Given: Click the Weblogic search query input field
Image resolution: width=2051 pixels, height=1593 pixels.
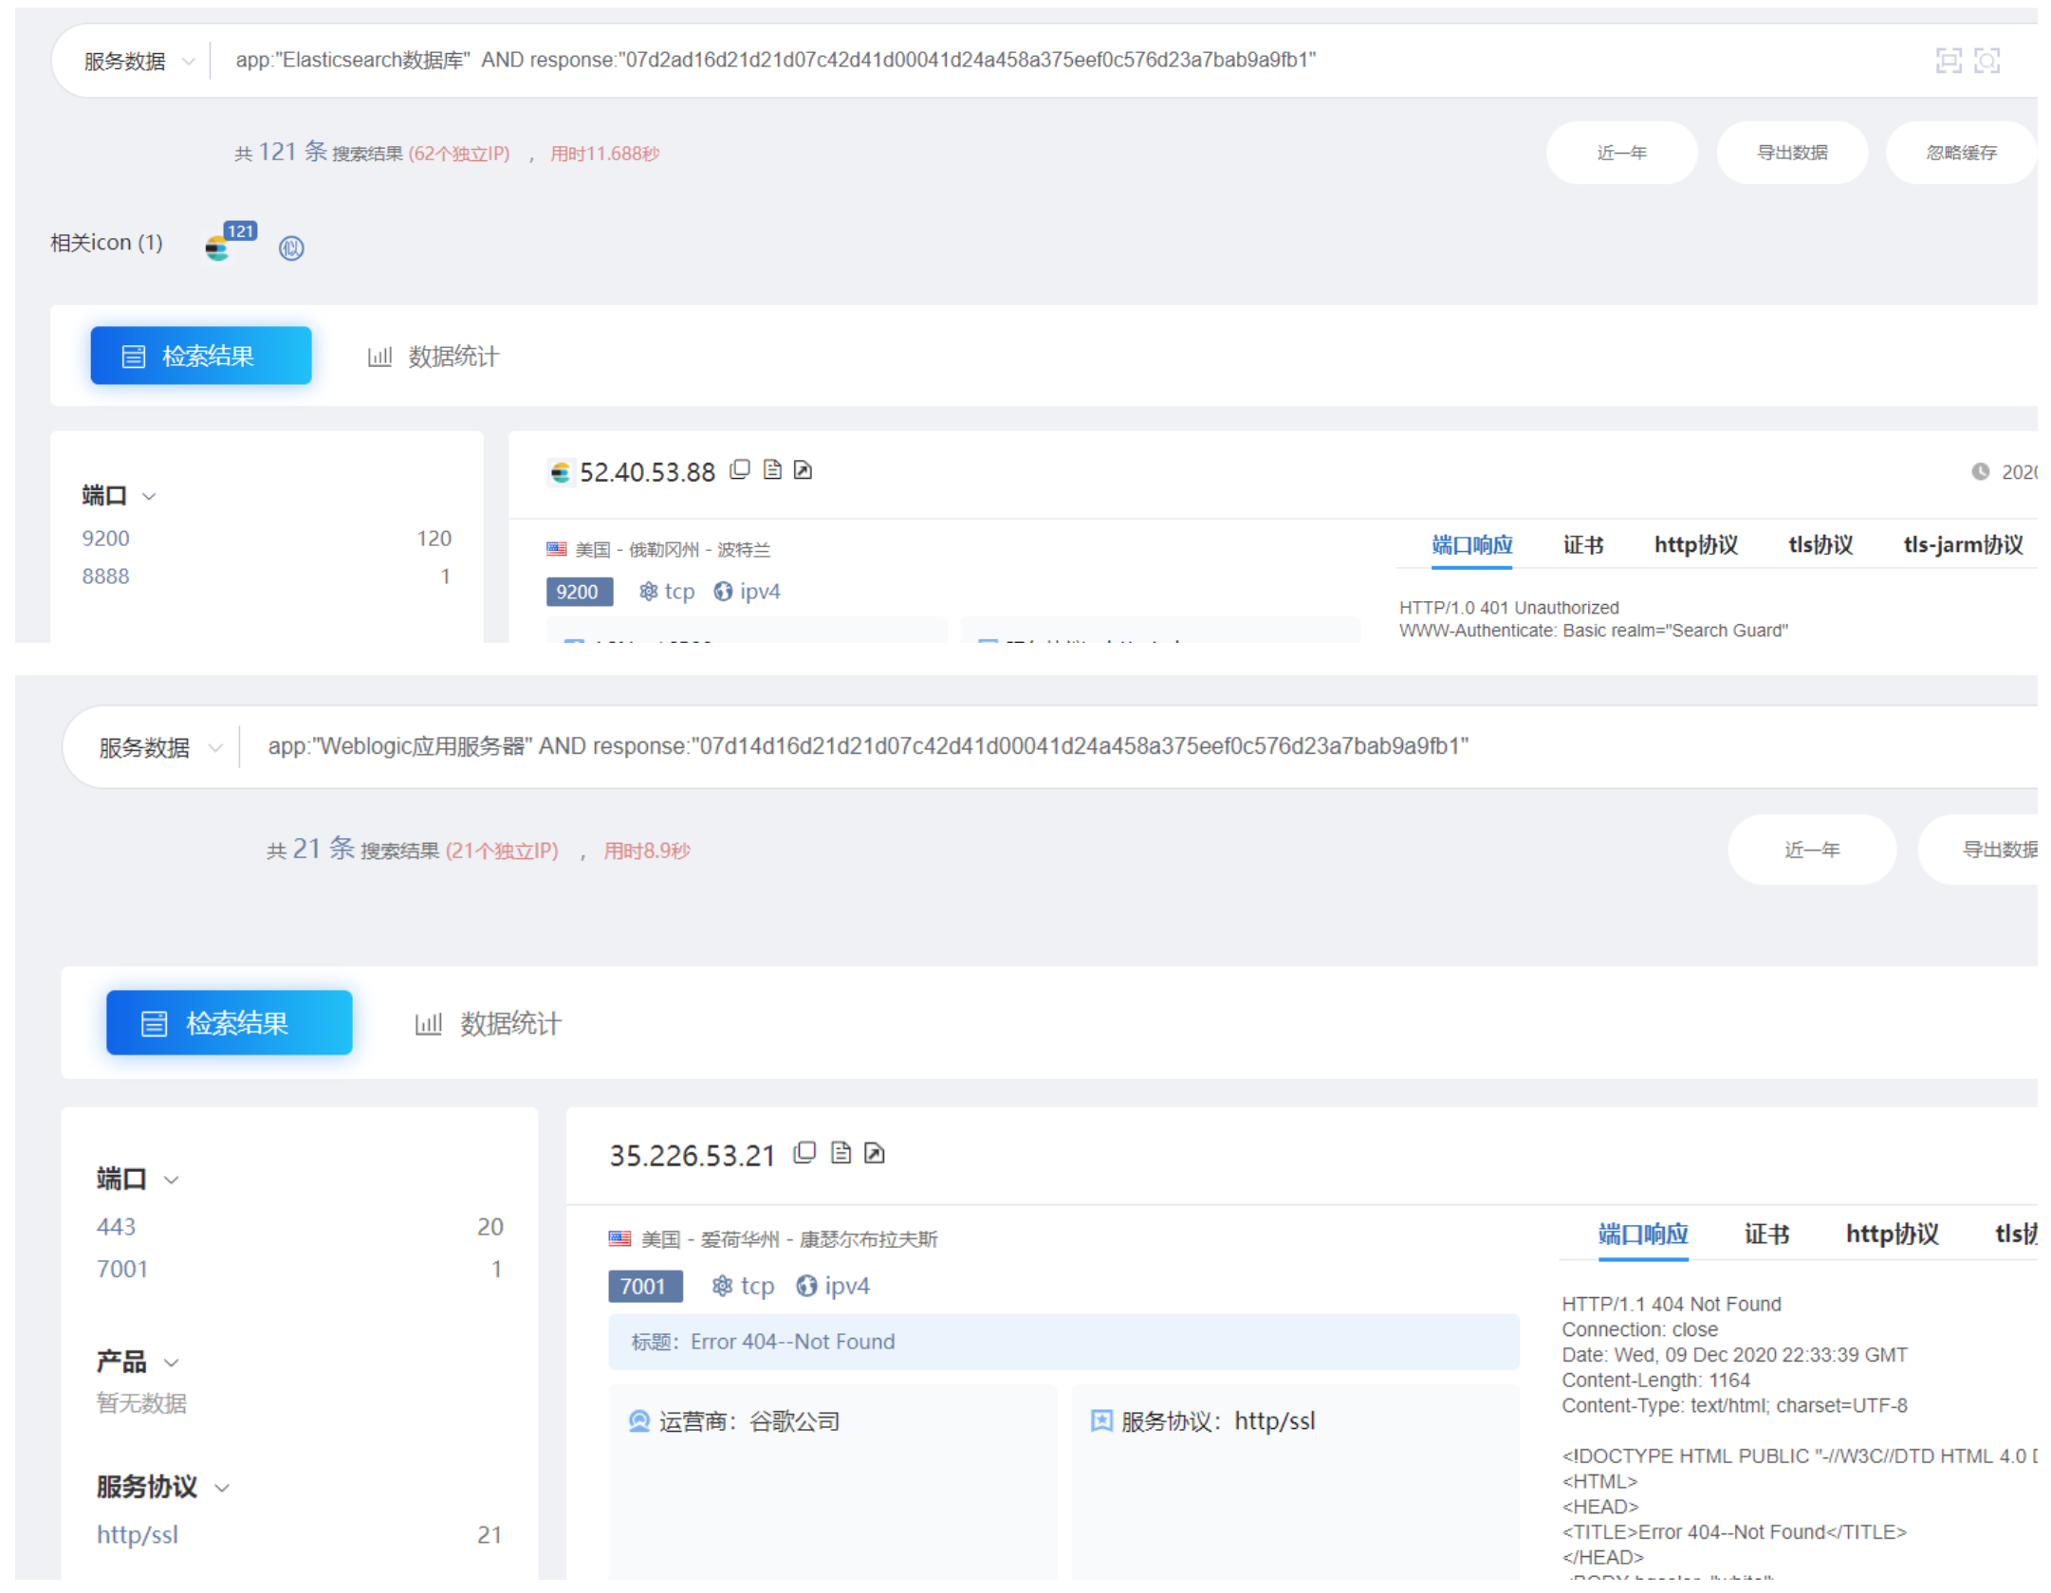Looking at the screenshot, I should coord(867,747).
